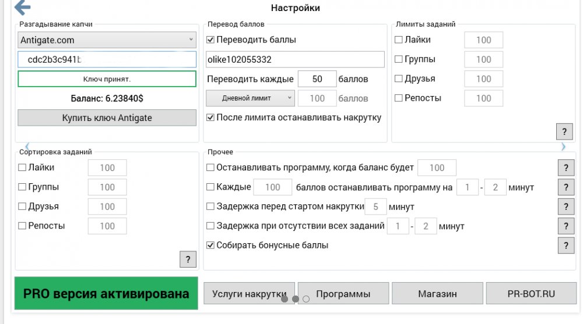Open the Программы section

pyautogui.click(x=343, y=294)
